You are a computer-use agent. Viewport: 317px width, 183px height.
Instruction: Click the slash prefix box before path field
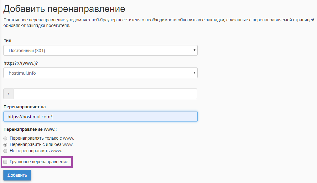pos(8,94)
